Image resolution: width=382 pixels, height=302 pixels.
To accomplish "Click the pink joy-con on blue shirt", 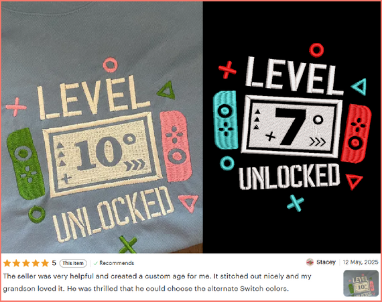I will 176,146.
